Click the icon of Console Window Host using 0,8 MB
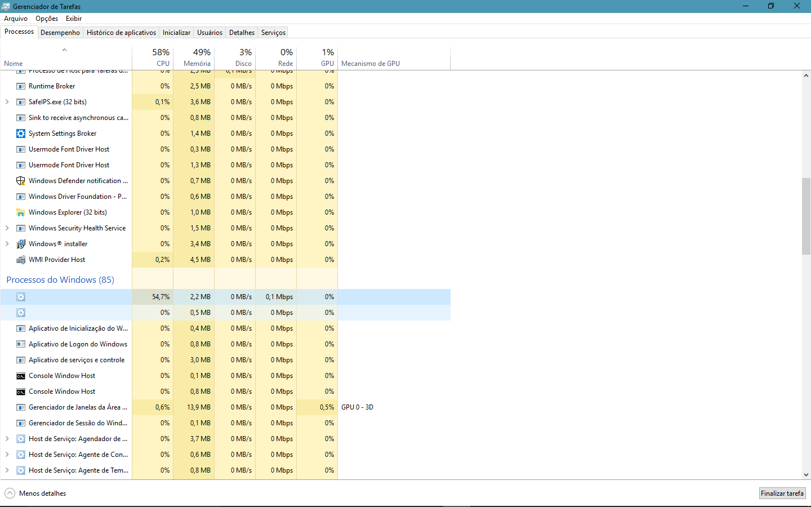 coord(21,392)
